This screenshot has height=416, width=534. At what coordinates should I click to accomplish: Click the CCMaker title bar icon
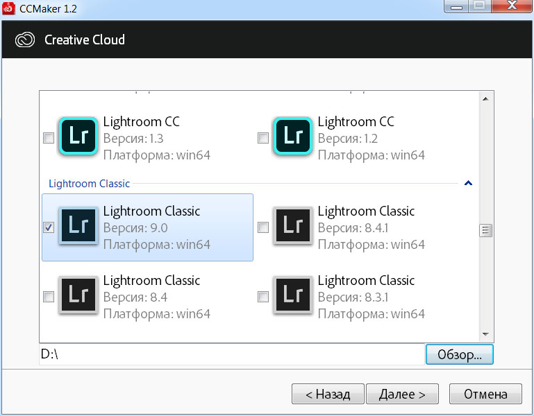click(x=8, y=8)
